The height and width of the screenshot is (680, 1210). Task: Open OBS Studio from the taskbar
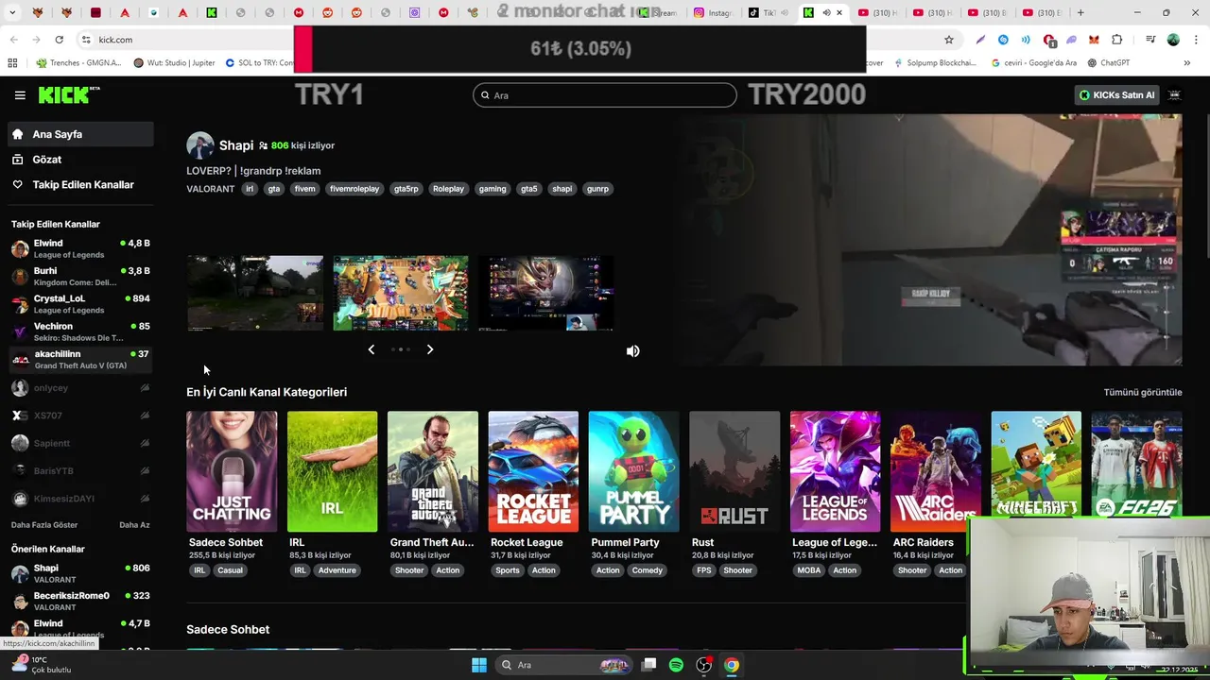click(704, 665)
